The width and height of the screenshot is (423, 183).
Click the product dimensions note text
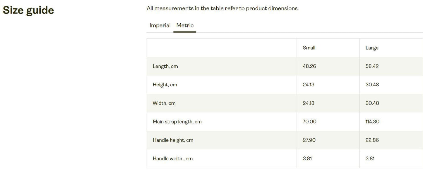(222, 8)
